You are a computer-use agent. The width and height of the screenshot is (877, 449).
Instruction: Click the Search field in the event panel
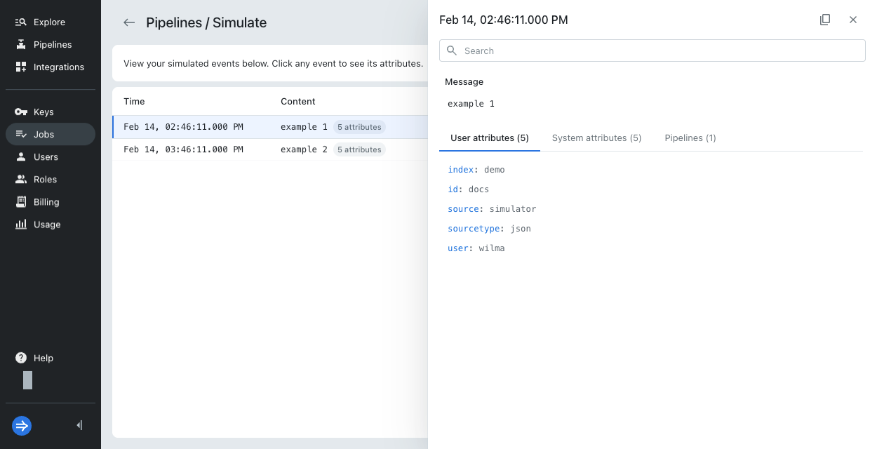tap(652, 51)
